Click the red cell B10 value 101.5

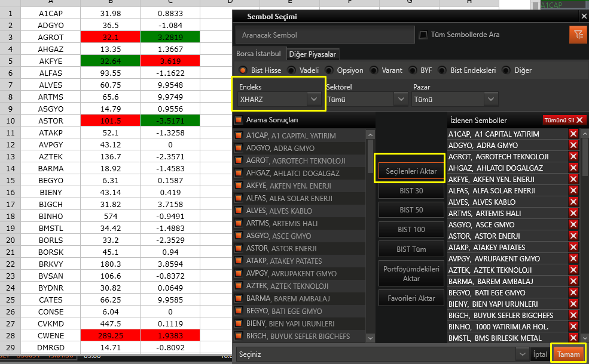pos(110,121)
